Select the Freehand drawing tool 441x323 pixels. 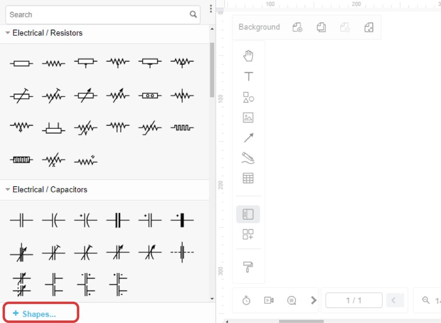tap(249, 157)
